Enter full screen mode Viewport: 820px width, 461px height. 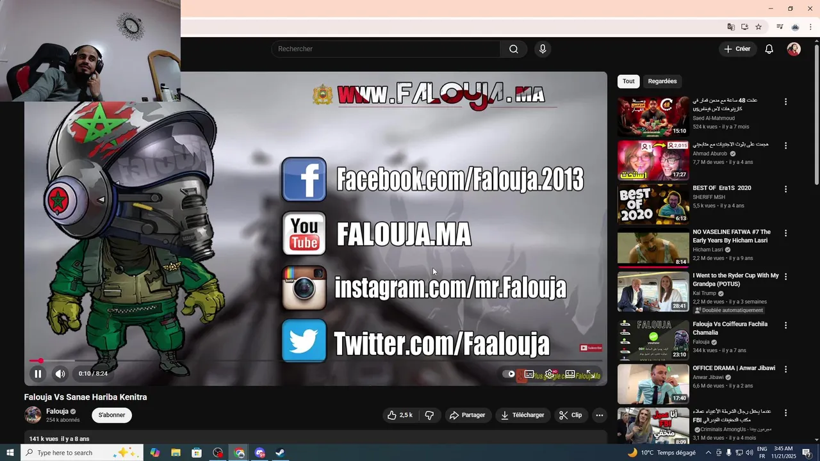tap(590, 374)
